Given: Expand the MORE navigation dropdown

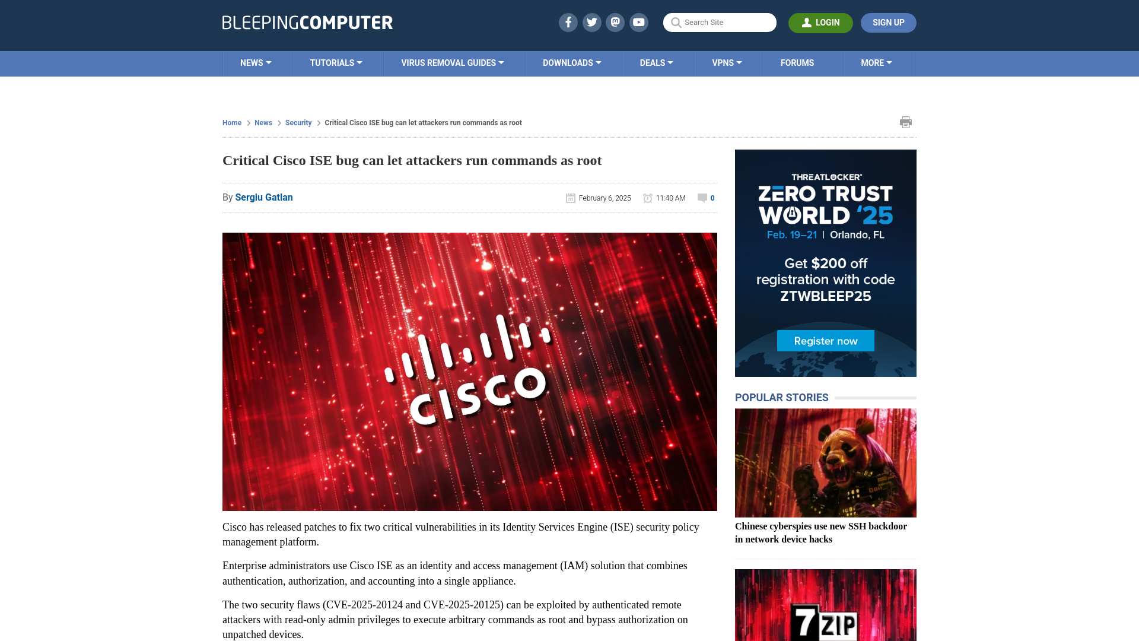Looking at the screenshot, I should click(x=876, y=62).
